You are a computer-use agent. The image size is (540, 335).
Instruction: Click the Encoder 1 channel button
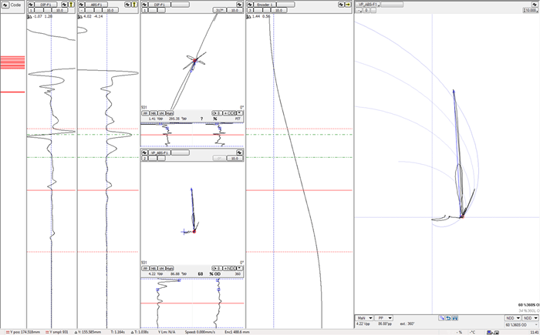click(x=264, y=4)
